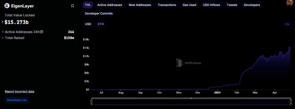Expand the Active Addresses 24h row
The width and height of the screenshot is (295, 109).
tap(3, 32)
